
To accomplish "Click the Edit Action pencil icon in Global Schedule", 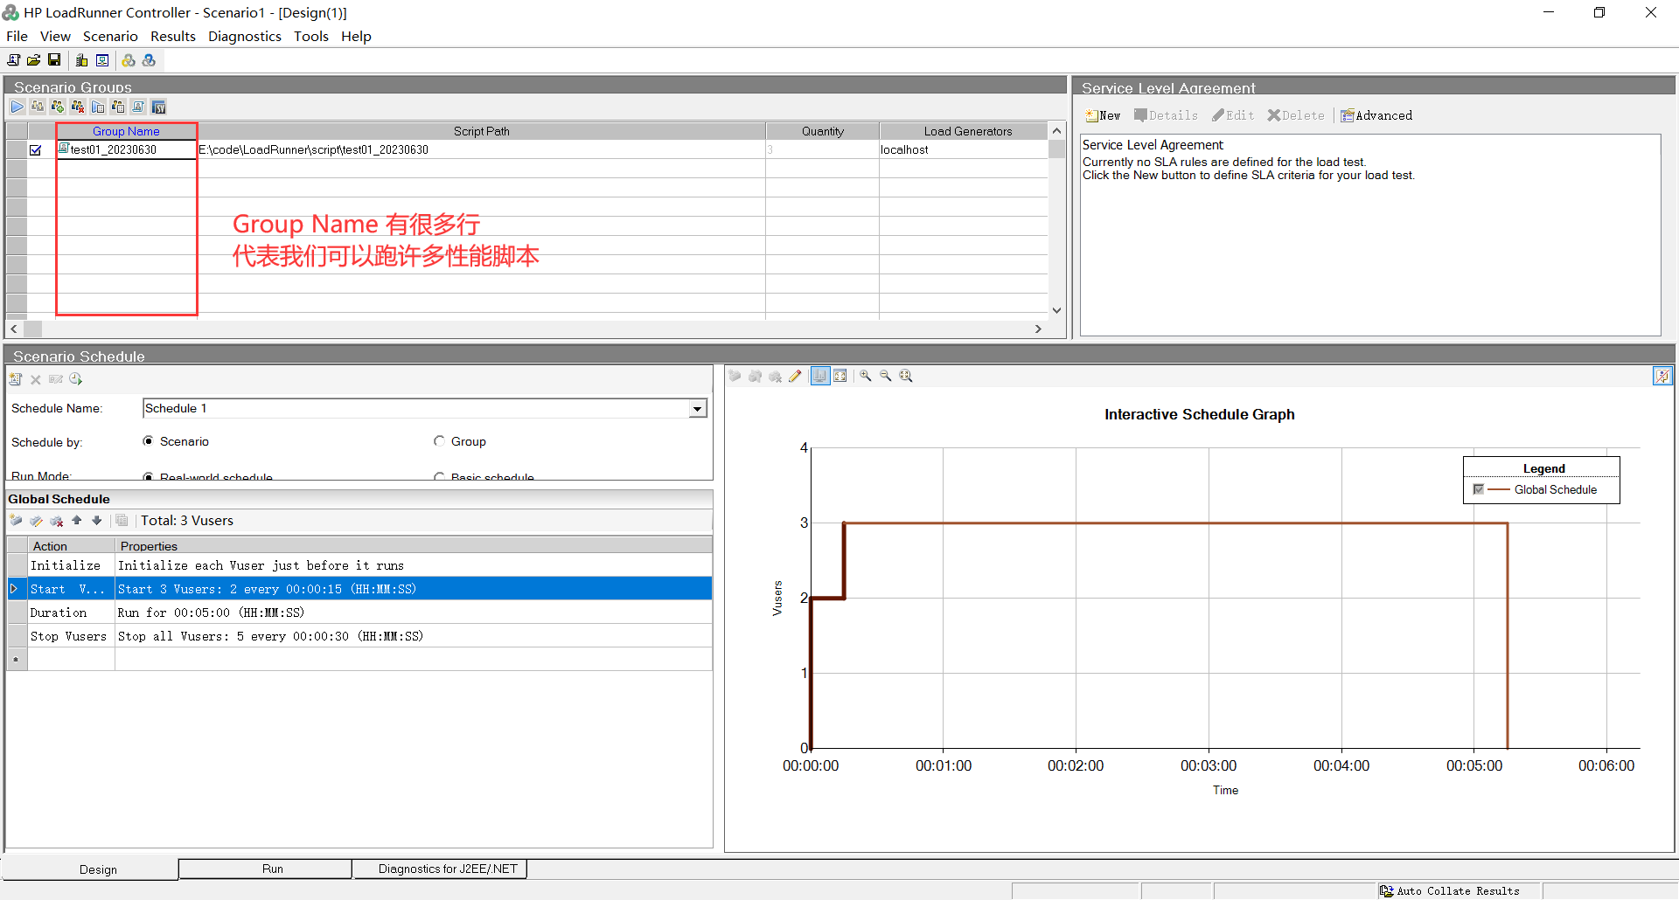I will [x=36, y=521].
